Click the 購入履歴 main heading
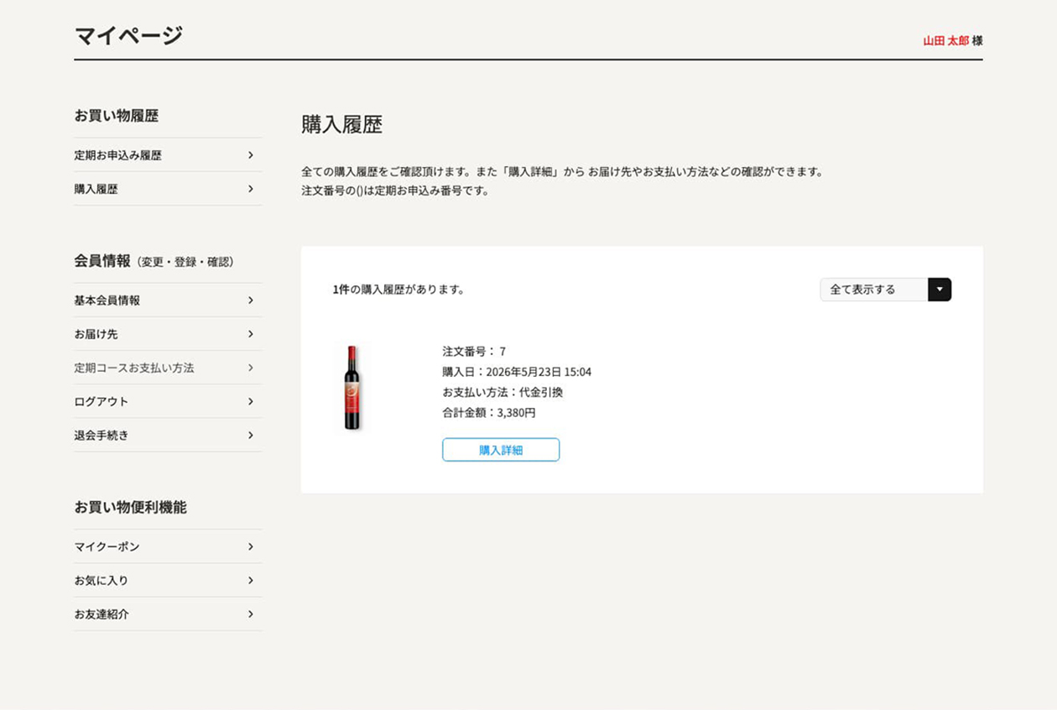The height and width of the screenshot is (710, 1057). [342, 124]
